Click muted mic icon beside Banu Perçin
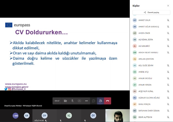173x122 pixels. coord(168,104)
